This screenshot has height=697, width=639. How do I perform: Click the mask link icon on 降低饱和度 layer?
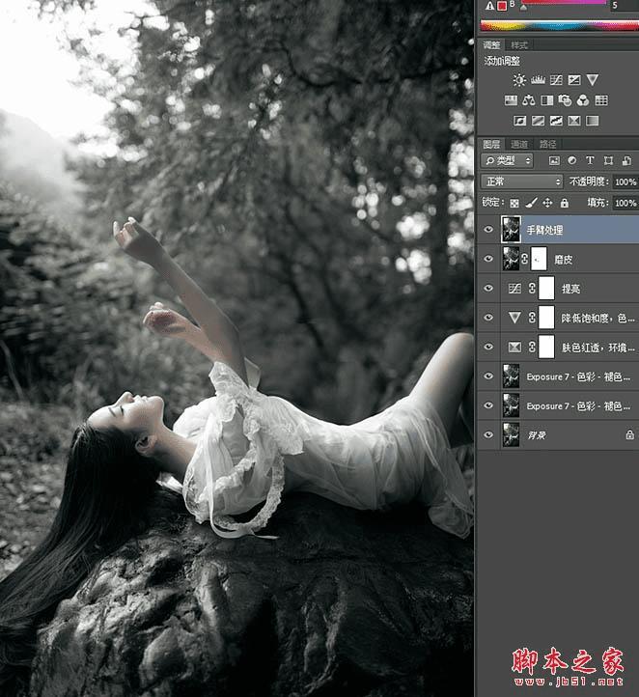[532, 318]
